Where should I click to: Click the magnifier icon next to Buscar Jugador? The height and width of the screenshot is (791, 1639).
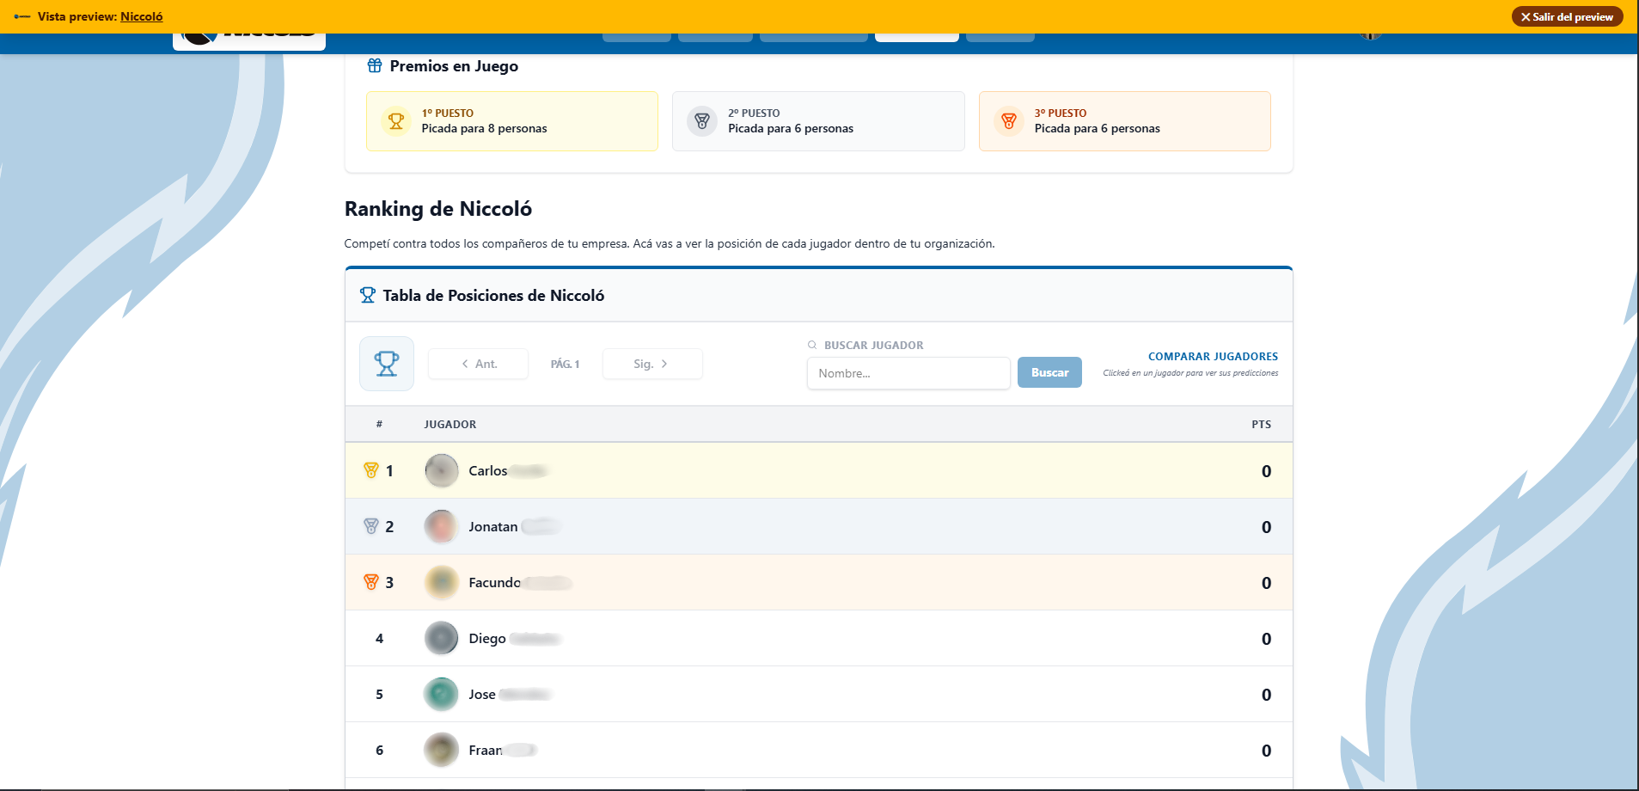click(812, 345)
